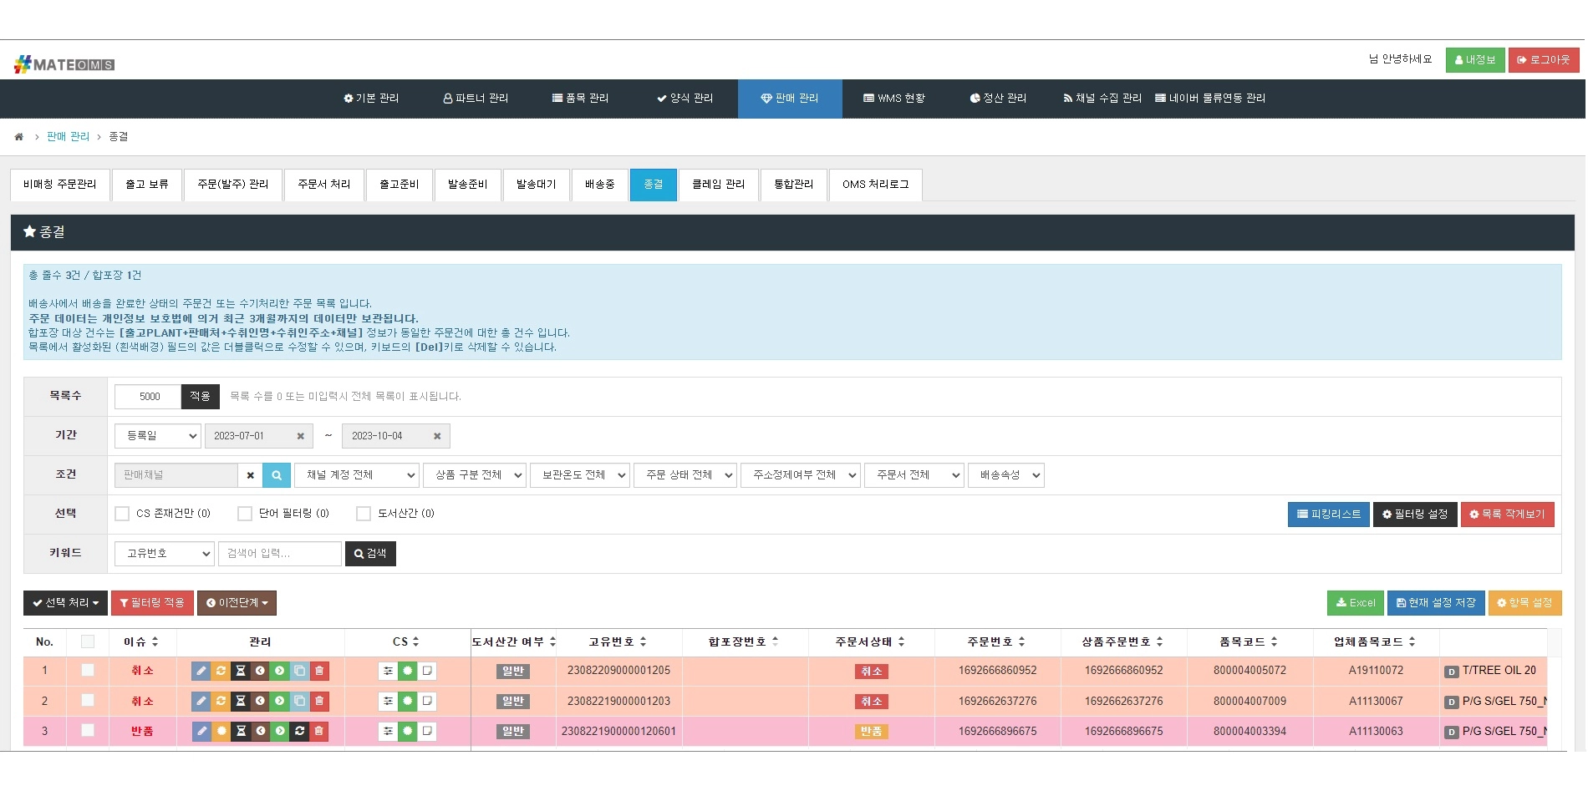Open the 이전단계 dropdown button
The height and width of the screenshot is (796, 1588).
pyautogui.click(x=237, y=603)
